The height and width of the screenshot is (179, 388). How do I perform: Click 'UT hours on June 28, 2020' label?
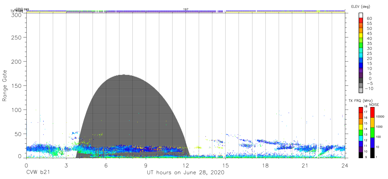185,173
